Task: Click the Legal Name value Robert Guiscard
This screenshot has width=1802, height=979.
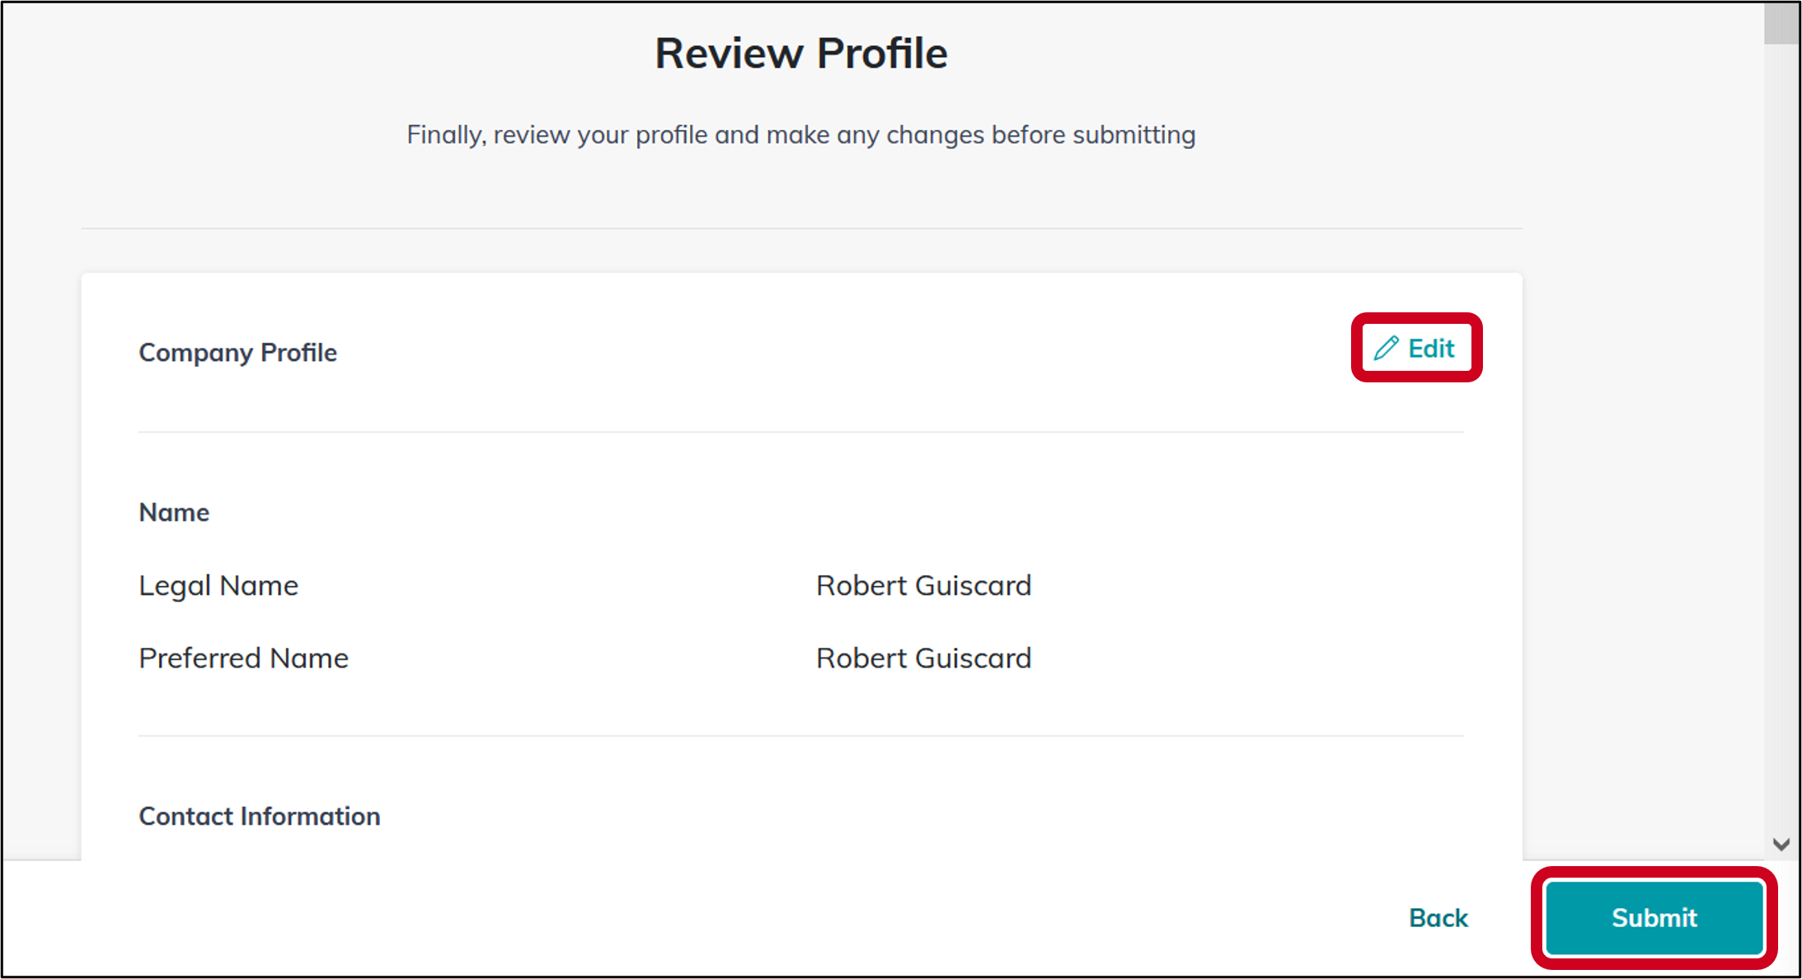Action: 923,585
